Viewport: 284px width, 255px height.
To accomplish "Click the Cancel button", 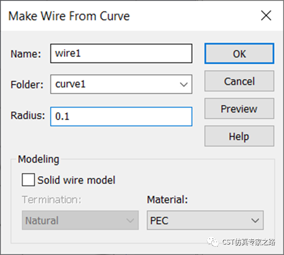I will 239,81.
